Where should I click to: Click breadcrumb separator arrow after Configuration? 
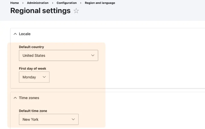coord(81,3)
